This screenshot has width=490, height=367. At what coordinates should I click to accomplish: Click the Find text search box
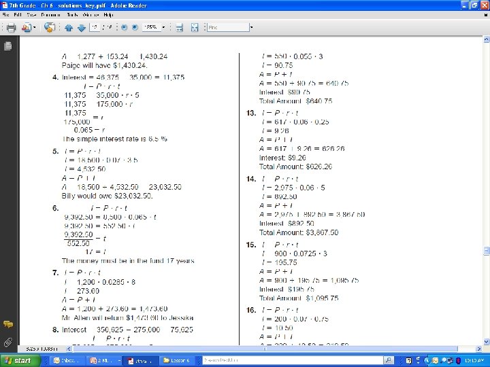pos(228,27)
